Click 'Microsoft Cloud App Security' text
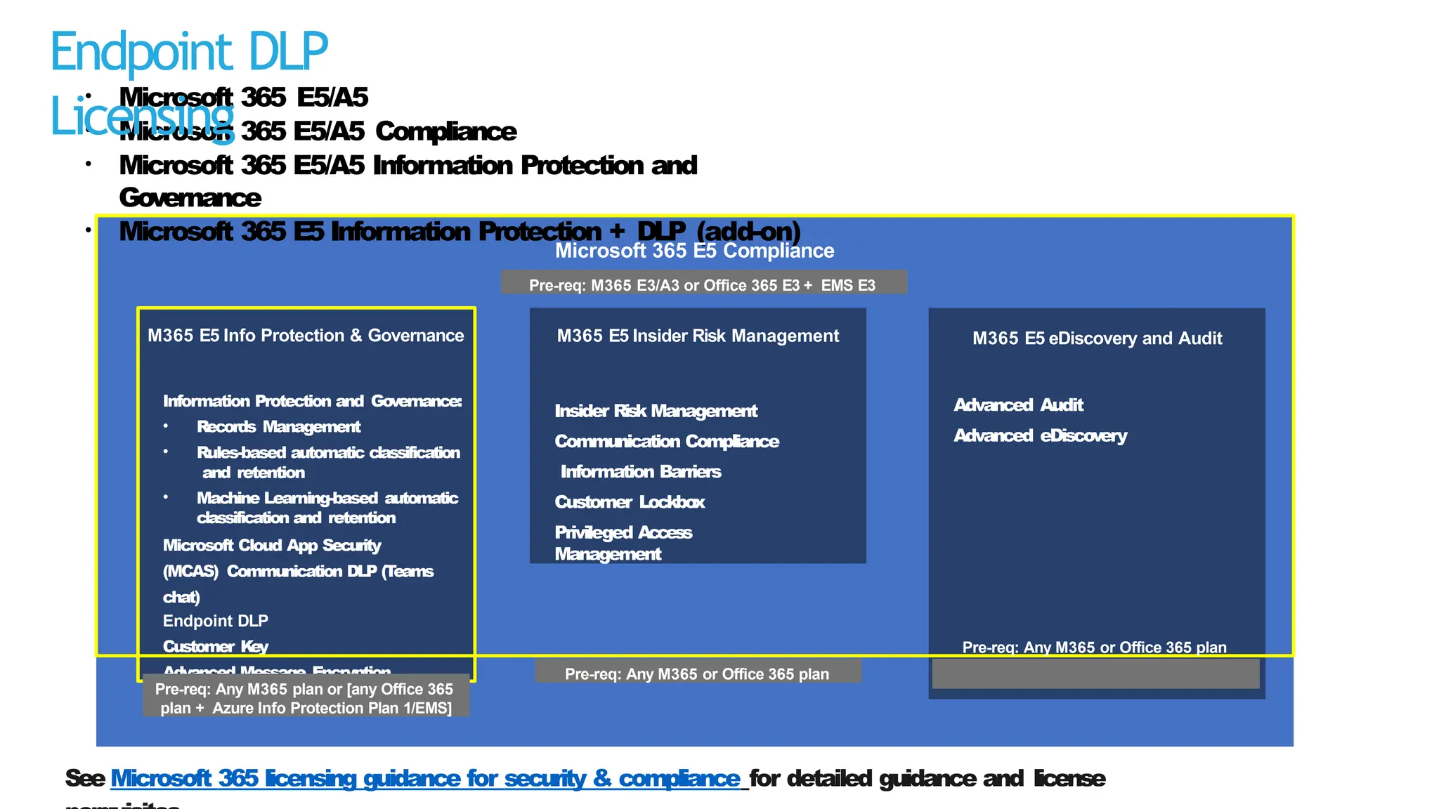This screenshot has height=809, width=1439. pyautogui.click(x=272, y=546)
